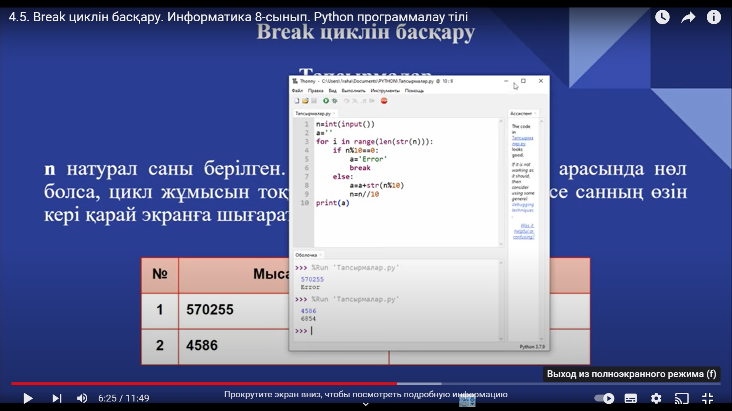Toggle subtitles on the video
Image resolution: width=732 pixels, height=411 pixels.
click(x=631, y=398)
